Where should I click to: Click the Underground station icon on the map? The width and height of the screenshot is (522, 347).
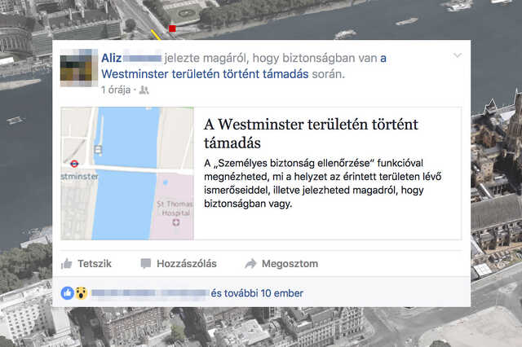click(74, 164)
